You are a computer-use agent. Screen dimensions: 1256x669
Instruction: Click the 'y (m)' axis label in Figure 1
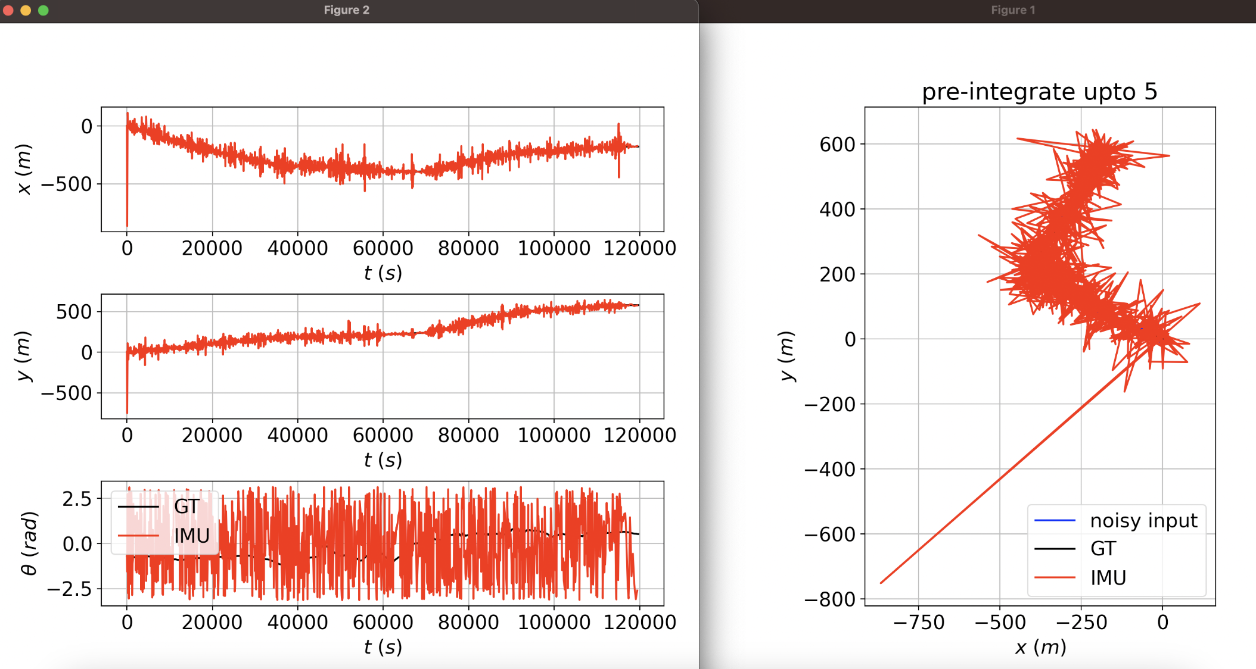point(786,356)
